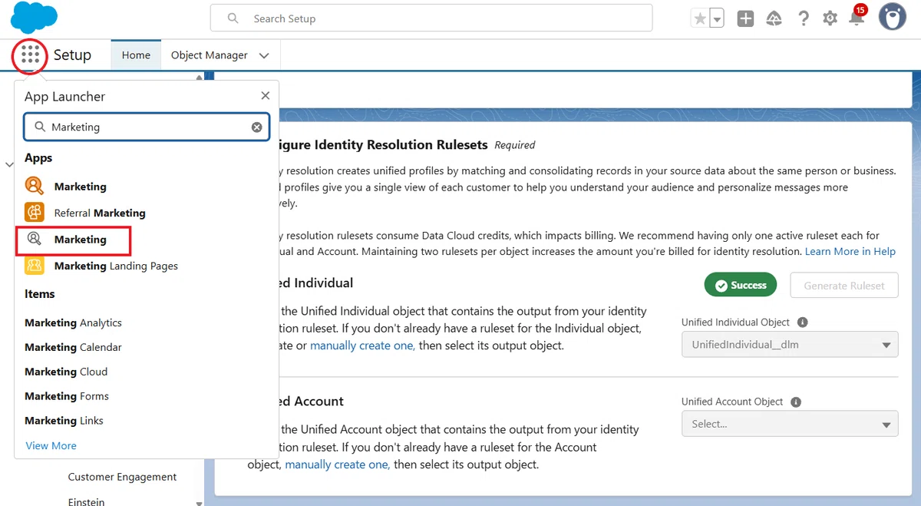
Task: Show info for Unified Account Object
Action: tap(796, 402)
